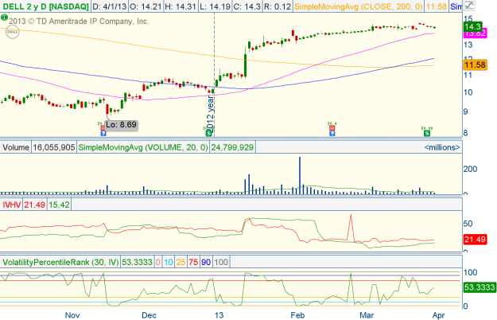Click the green dividend marker in late March

tap(427, 133)
